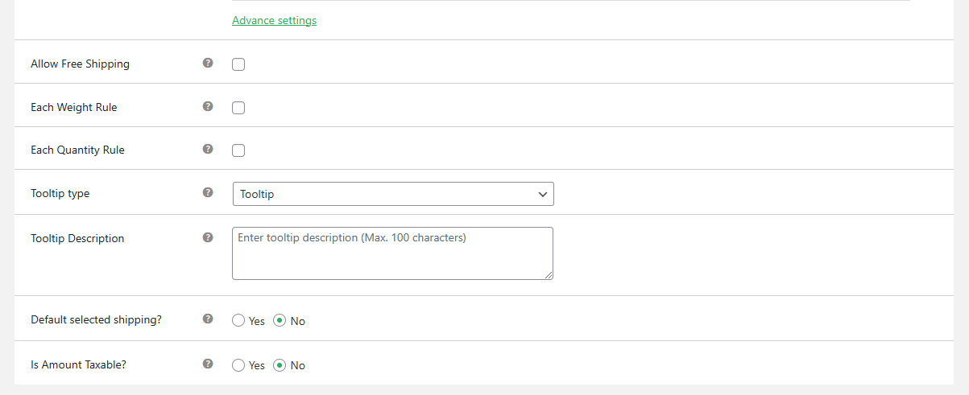This screenshot has height=395, width=969.
Task: Click help icon for Allow Free Shipping
Action: click(x=208, y=63)
